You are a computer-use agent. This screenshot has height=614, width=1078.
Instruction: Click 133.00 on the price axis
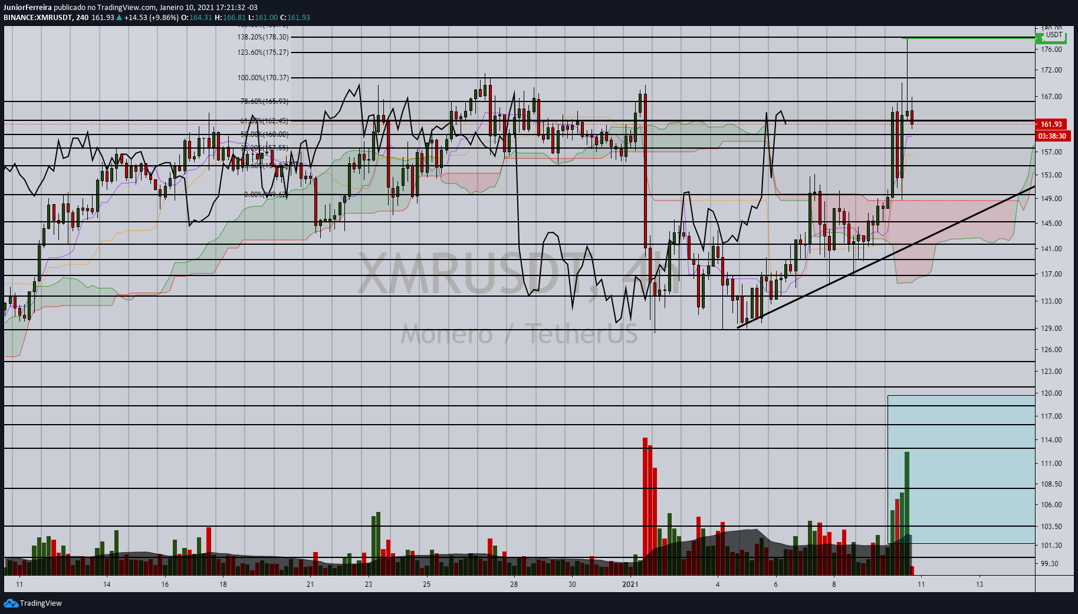point(1051,301)
